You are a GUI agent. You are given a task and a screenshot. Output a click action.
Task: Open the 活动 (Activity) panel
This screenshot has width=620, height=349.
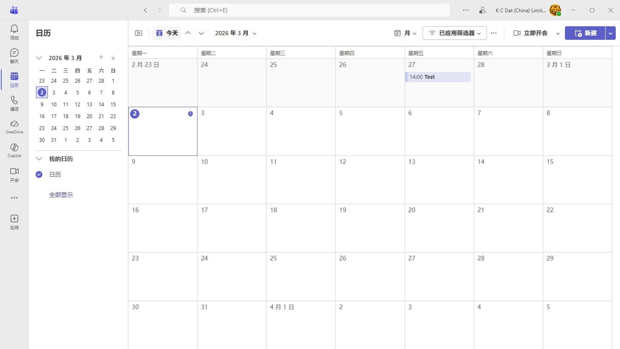[x=14, y=32]
